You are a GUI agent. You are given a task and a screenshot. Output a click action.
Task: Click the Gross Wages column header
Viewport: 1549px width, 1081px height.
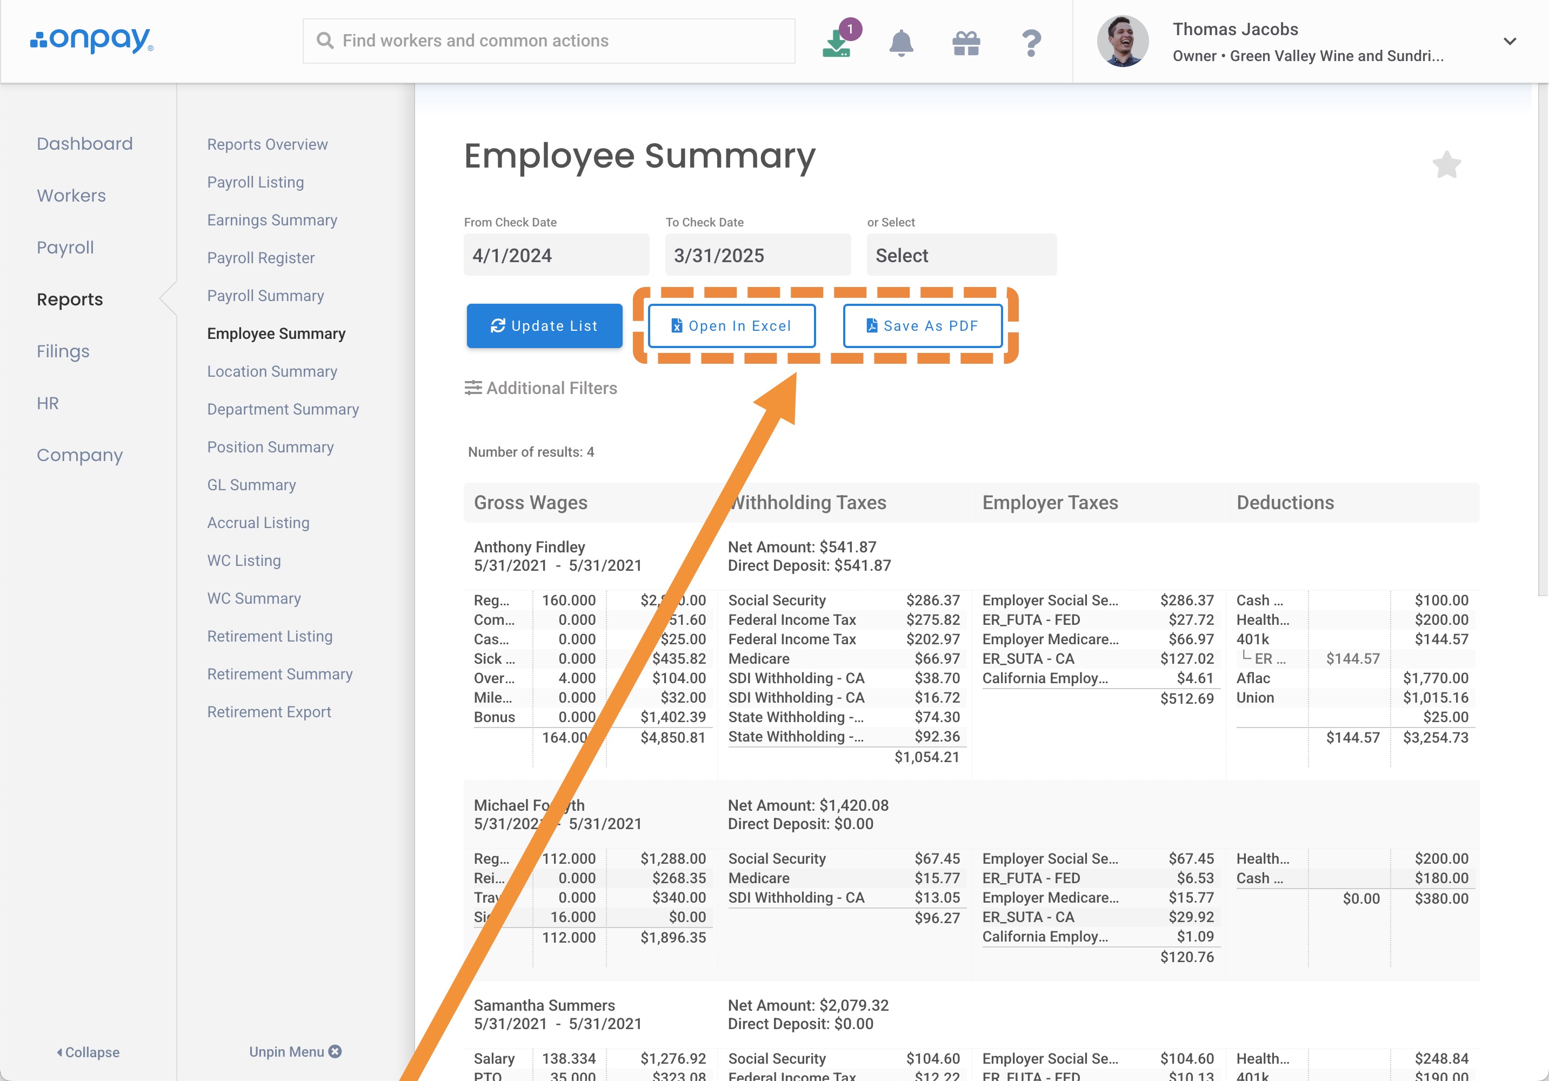click(x=530, y=503)
